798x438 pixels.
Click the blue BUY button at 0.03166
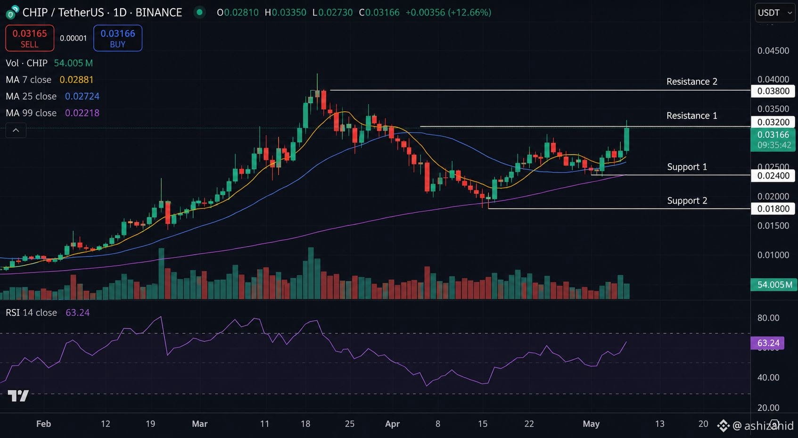pyautogui.click(x=118, y=38)
